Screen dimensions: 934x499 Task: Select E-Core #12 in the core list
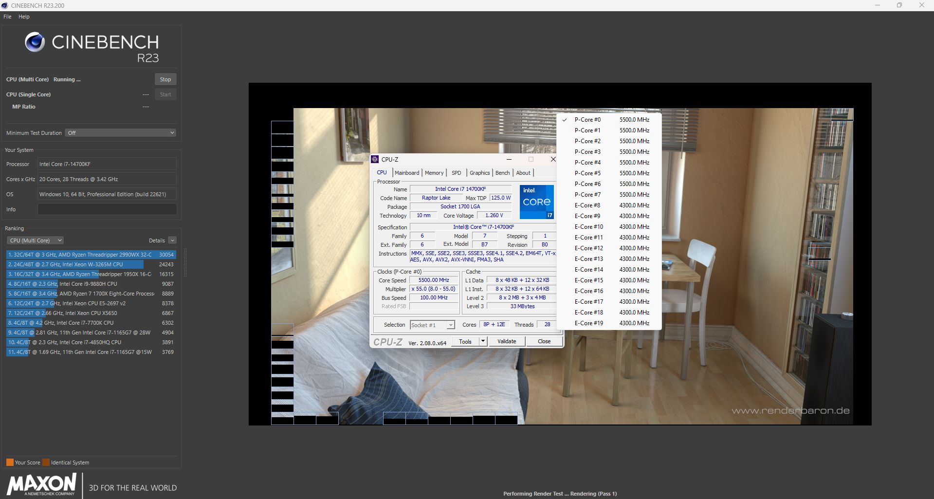coord(609,248)
